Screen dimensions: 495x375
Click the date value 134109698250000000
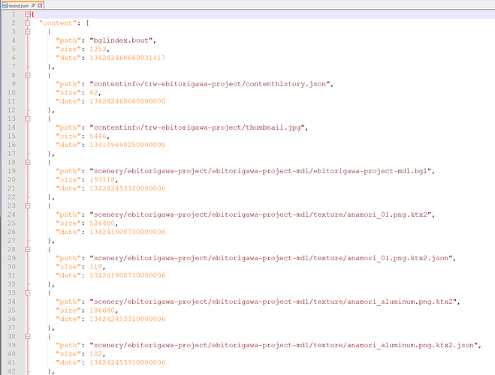128,145
